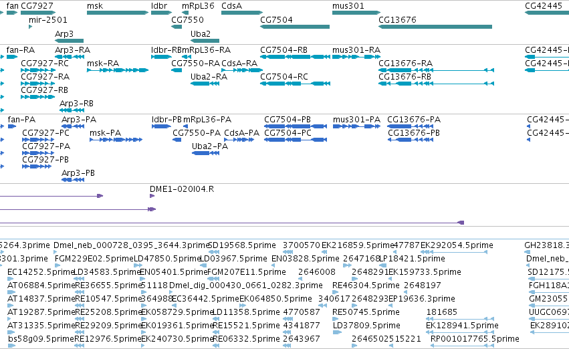Select the Uba2-PA protein label
The width and height of the screenshot is (569, 349).
click(210, 146)
